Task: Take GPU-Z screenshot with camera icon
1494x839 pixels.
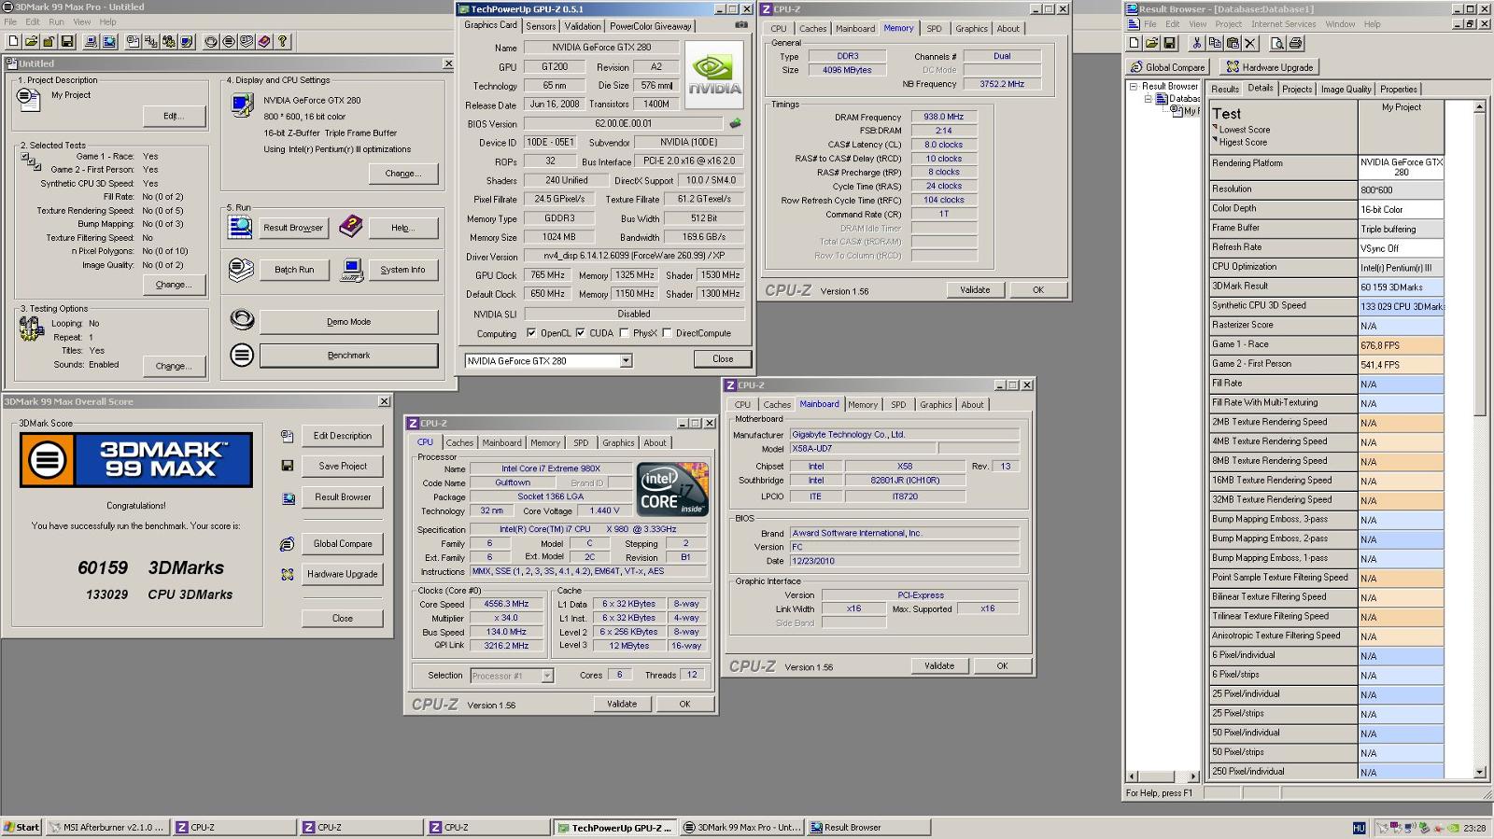Action: 740,25
